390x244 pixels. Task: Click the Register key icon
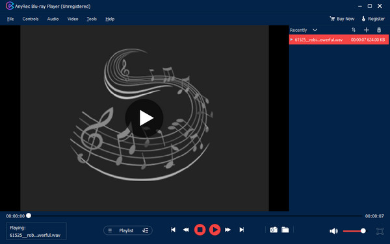point(363,19)
